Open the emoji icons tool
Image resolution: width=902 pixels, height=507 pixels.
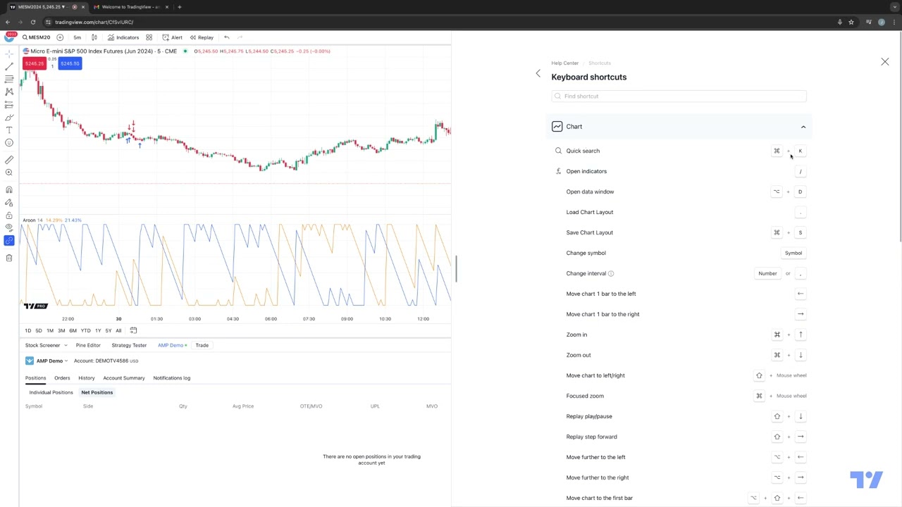pos(9,142)
